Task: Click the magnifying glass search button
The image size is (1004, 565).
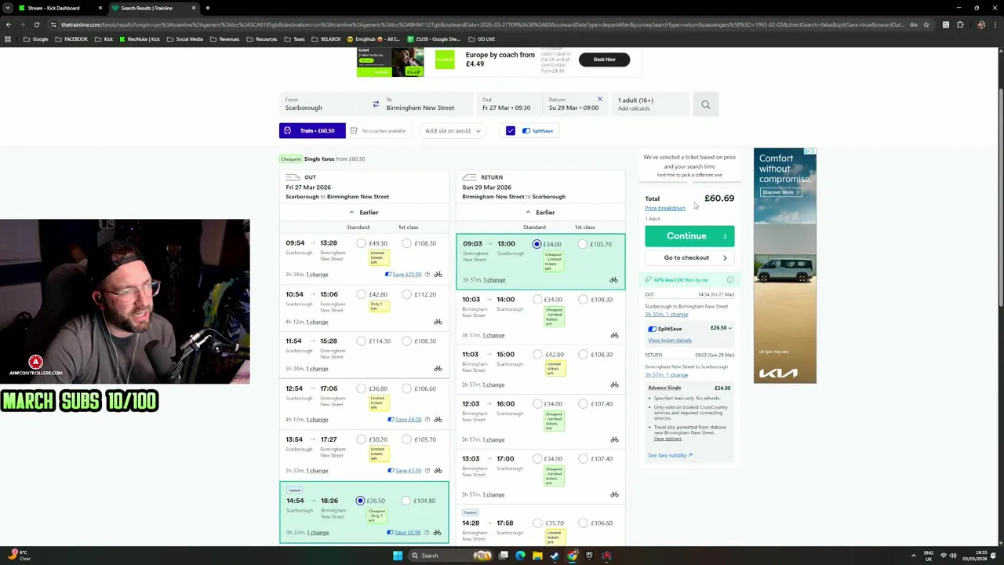Action: click(x=705, y=104)
